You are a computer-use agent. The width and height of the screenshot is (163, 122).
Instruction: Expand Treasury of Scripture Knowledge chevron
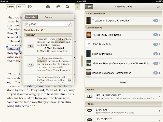tap(160, 21)
